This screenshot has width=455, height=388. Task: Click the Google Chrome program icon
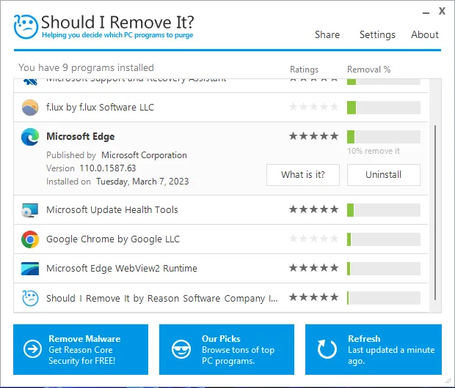pos(30,239)
